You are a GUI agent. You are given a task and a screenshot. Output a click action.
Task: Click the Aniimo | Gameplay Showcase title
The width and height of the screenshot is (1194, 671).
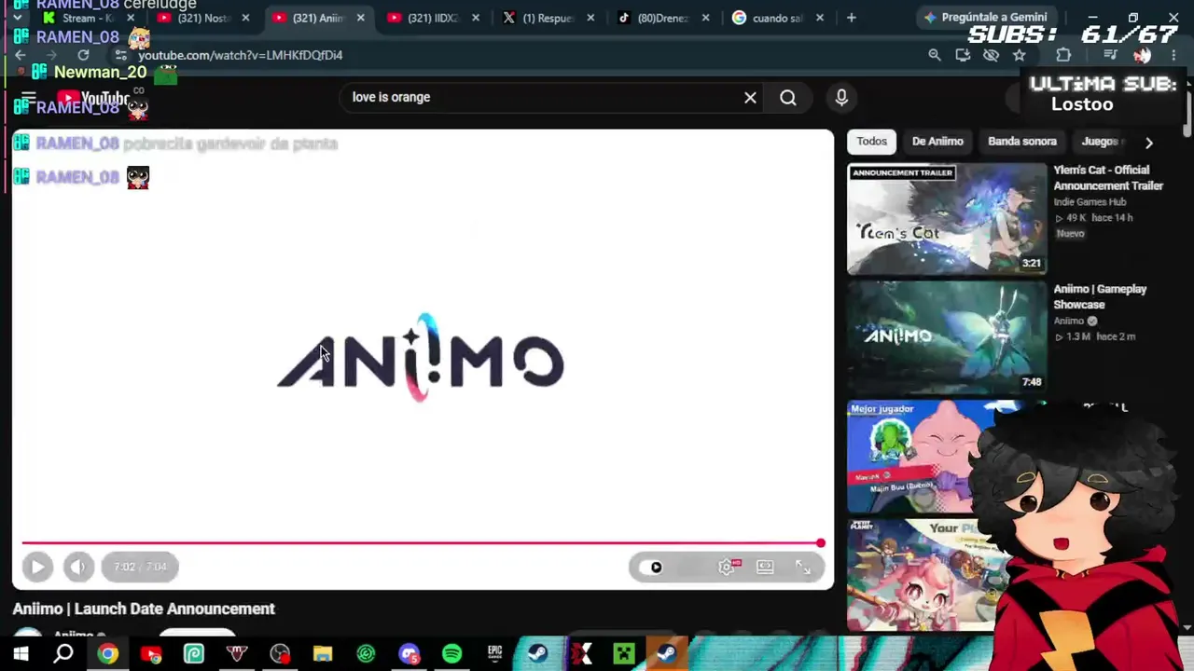(x=1100, y=296)
